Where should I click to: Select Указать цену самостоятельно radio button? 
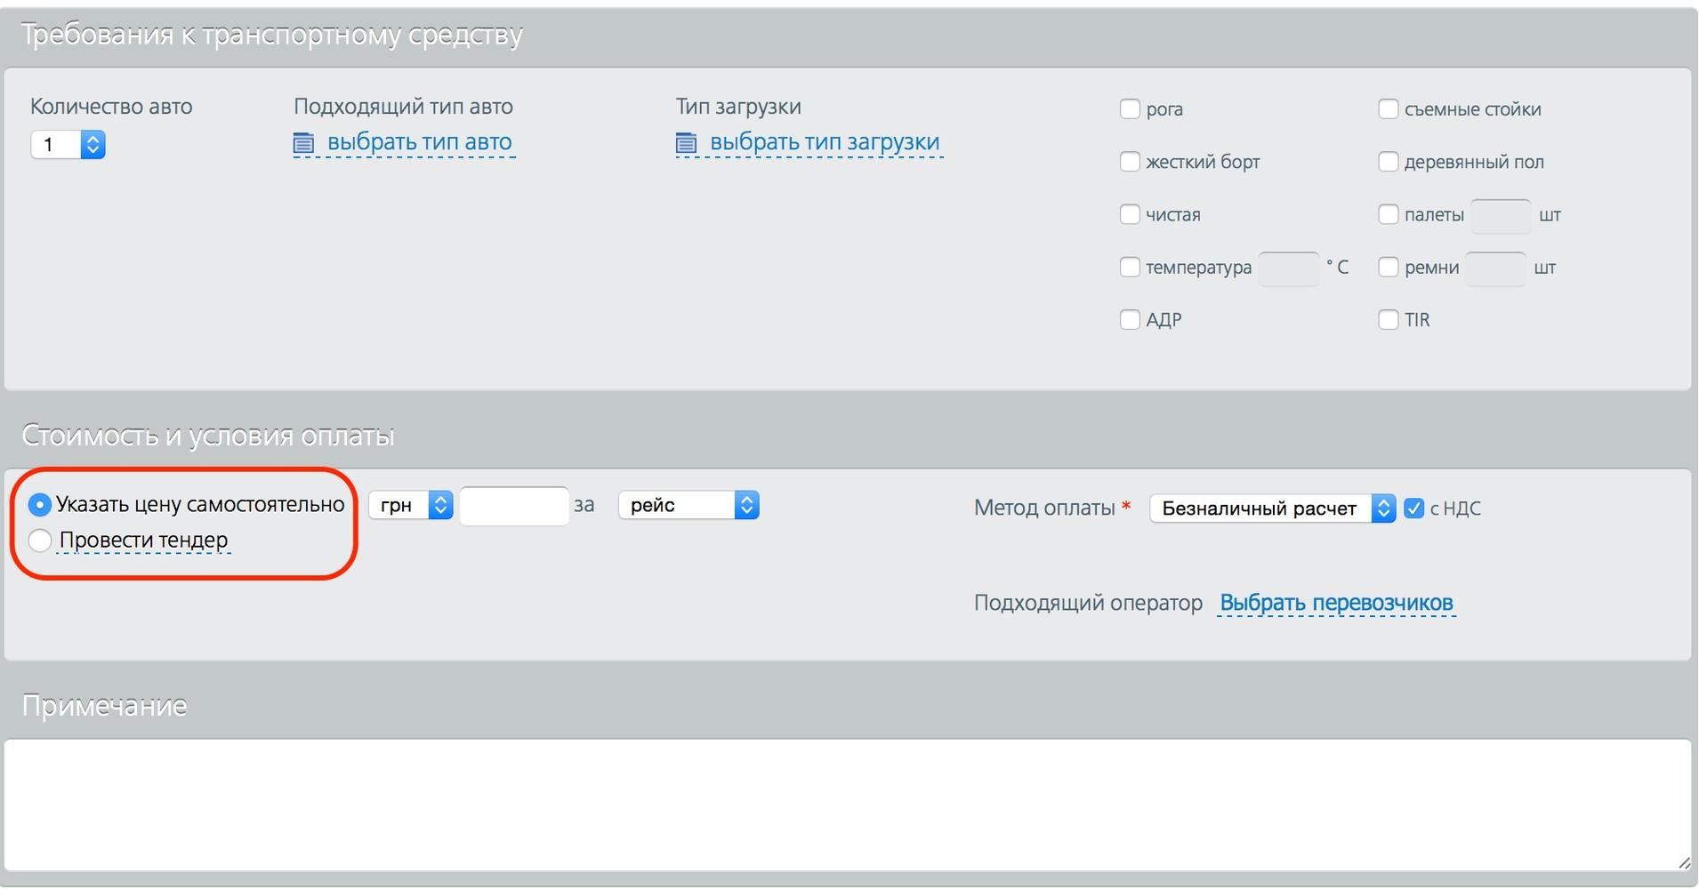pos(39,505)
